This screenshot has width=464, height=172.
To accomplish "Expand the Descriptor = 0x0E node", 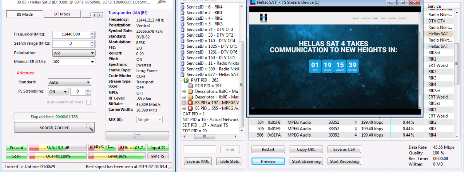I will [x=184, y=97].
